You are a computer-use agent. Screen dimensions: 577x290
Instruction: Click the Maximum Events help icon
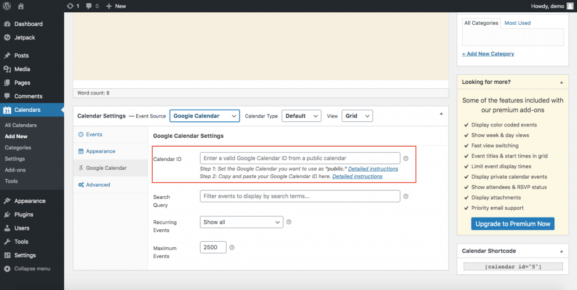[x=232, y=248]
